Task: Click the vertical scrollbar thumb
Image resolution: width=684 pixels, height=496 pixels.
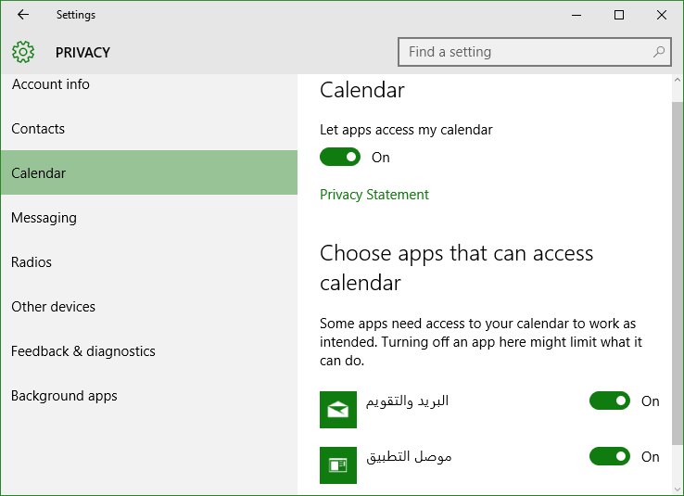Action: coord(678,273)
